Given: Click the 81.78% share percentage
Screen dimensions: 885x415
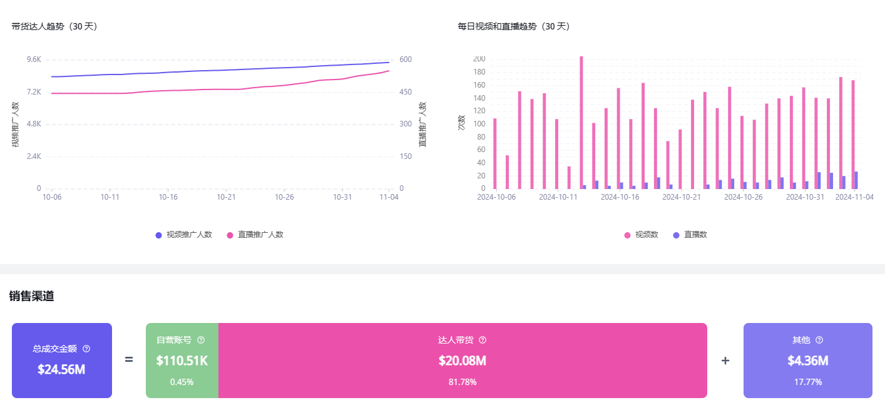Looking at the screenshot, I should (x=462, y=382).
